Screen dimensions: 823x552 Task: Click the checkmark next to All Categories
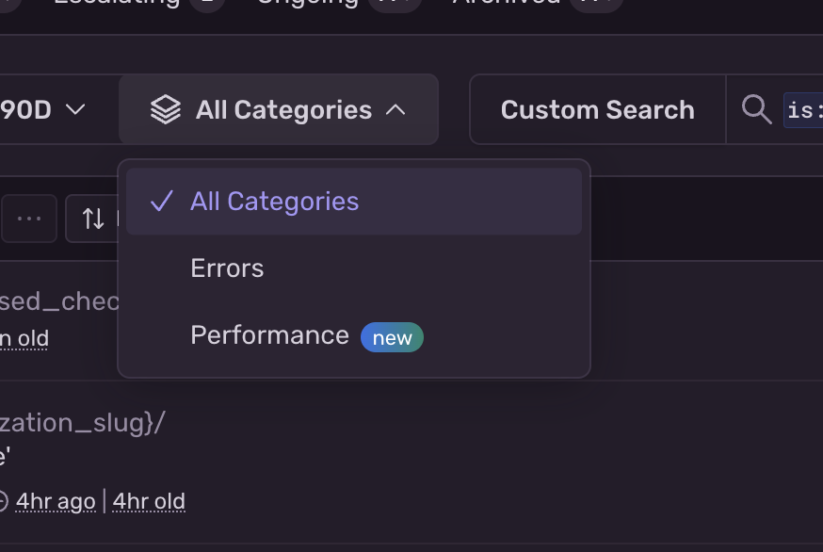point(162,200)
